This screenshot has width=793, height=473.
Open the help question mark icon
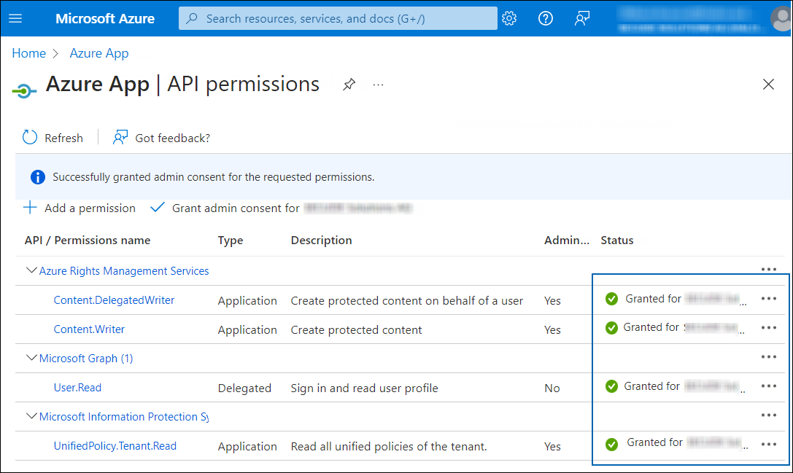(545, 18)
